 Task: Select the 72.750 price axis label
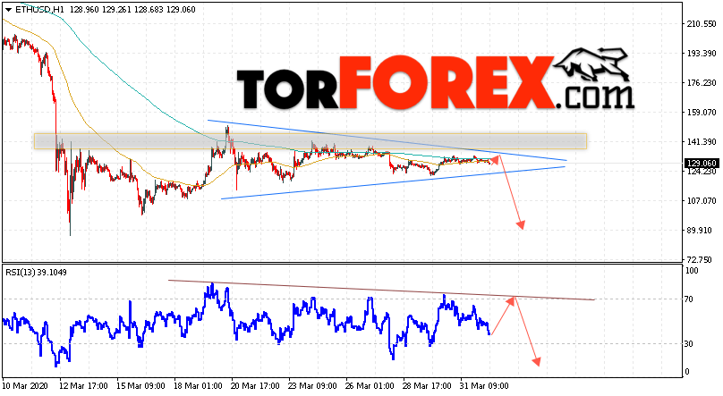pos(702,260)
